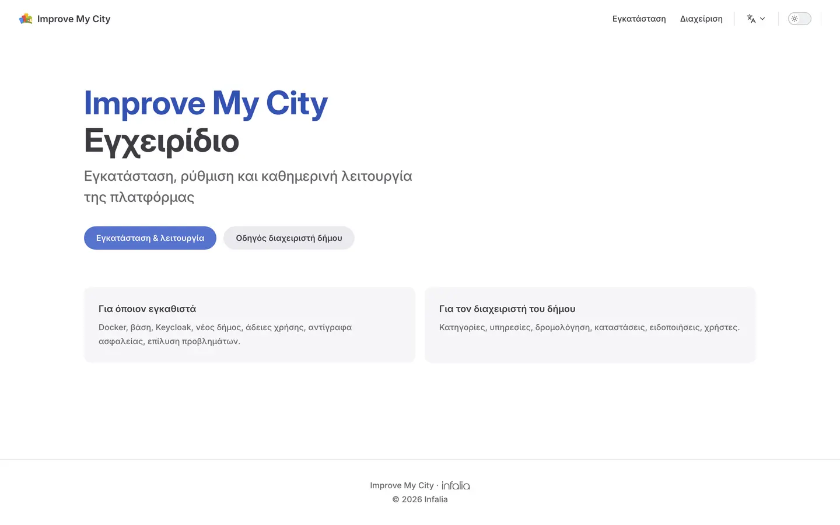
Task: Expand the language selector chevron
Action: (762, 19)
